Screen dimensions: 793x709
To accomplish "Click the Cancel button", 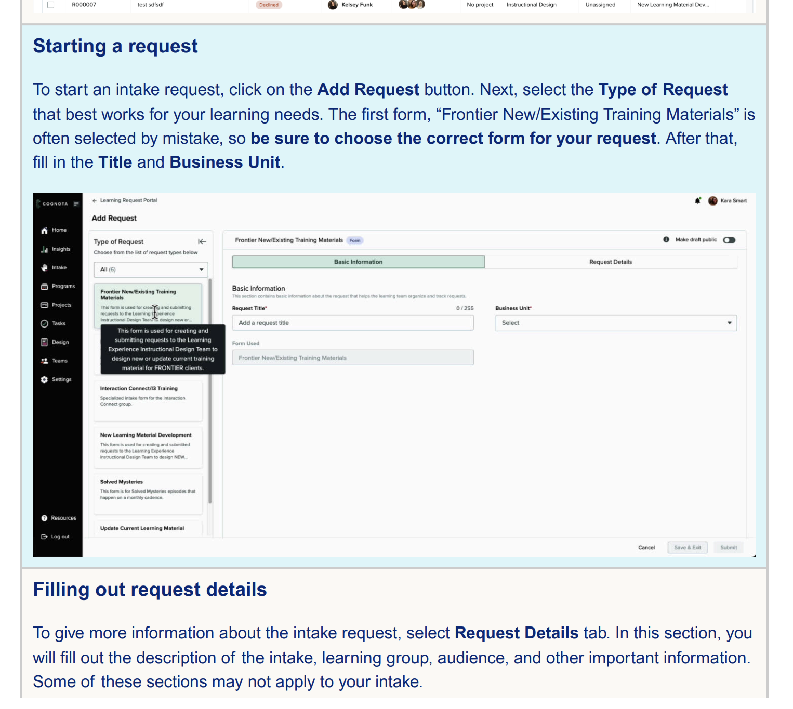I will (646, 548).
